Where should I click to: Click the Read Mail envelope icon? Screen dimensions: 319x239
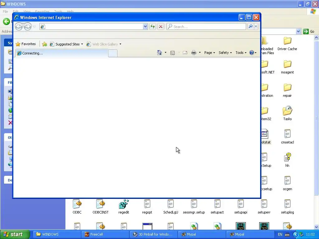185,53
